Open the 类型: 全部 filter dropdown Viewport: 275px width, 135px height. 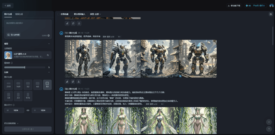[x=95, y=14]
